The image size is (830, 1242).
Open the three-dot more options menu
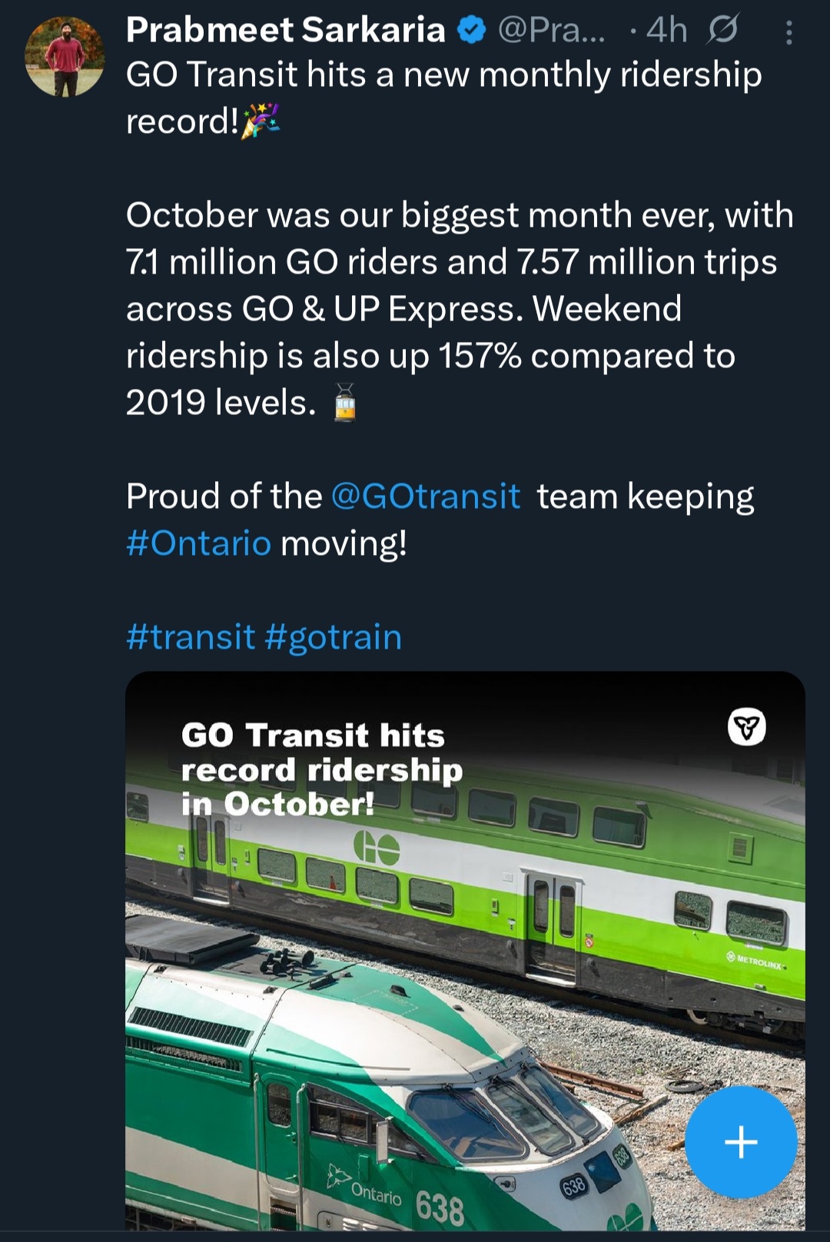(x=789, y=32)
